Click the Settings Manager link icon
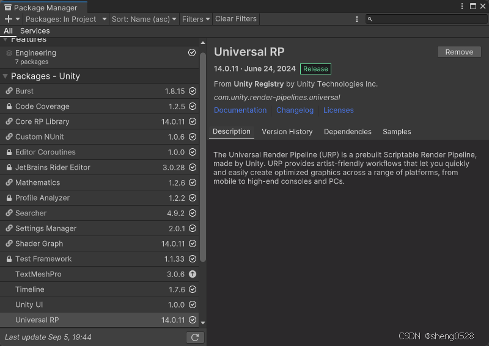Screen dimensions: 489x346 pyautogui.click(x=9, y=228)
